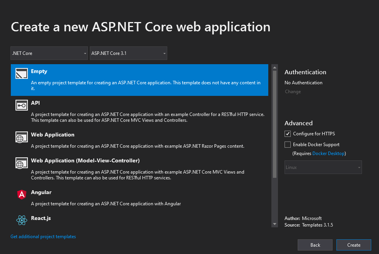Open the .NET Core framework dropdown

point(49,53)
